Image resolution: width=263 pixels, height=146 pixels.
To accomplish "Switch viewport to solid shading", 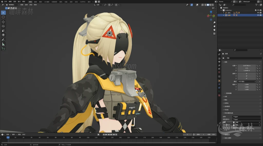I will [208, 5].
